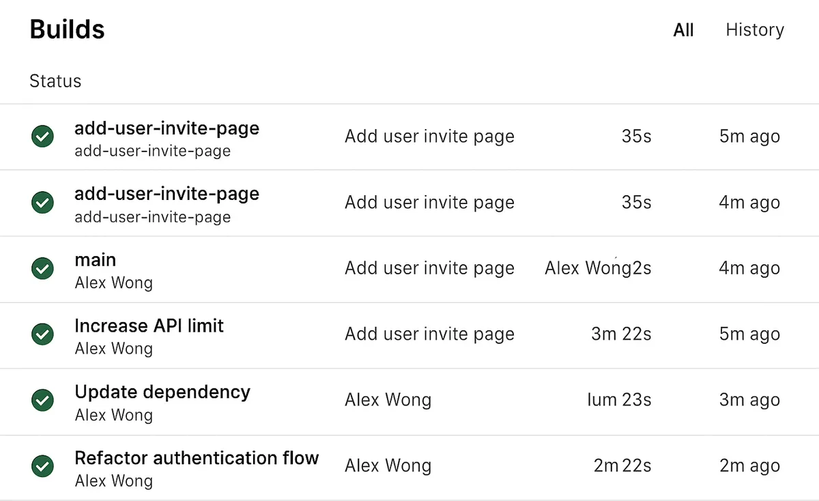Open the main build title
The width and height of the screenshot is (819, 501).
coord(95,260)
